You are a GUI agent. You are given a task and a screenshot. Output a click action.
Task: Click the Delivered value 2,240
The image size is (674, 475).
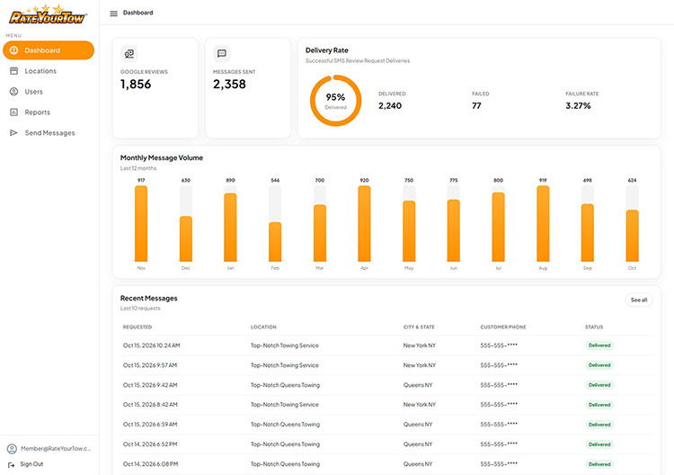click(390, 106)
